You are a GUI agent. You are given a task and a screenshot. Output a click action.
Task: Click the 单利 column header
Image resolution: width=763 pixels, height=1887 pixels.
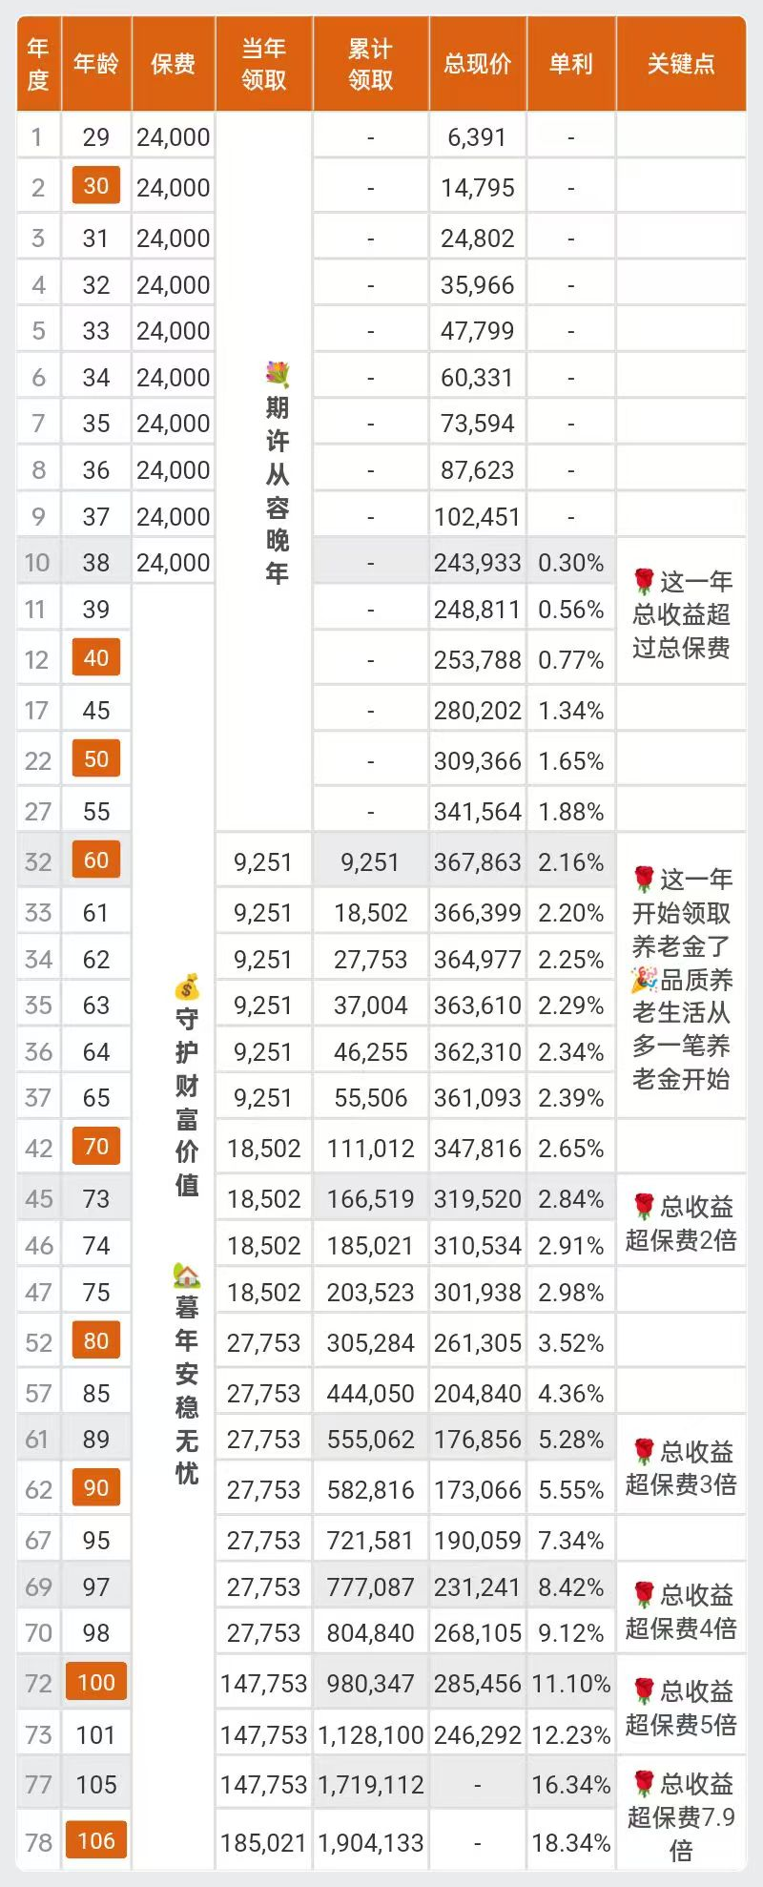pos(570,64)
